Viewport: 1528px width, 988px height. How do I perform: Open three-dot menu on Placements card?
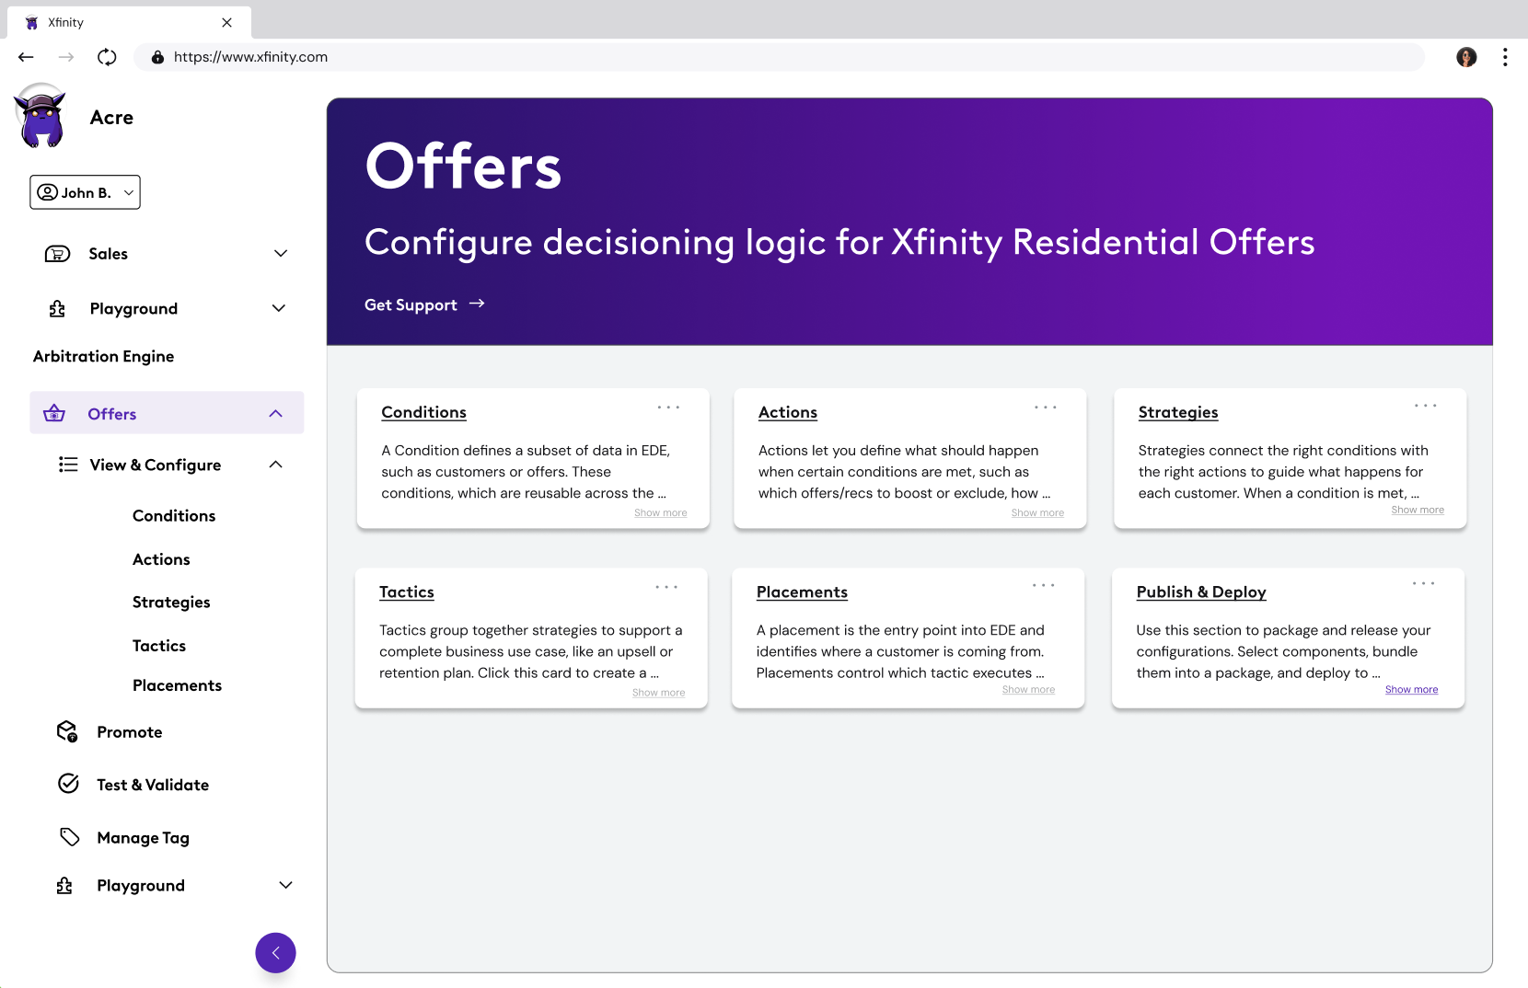1043,585
